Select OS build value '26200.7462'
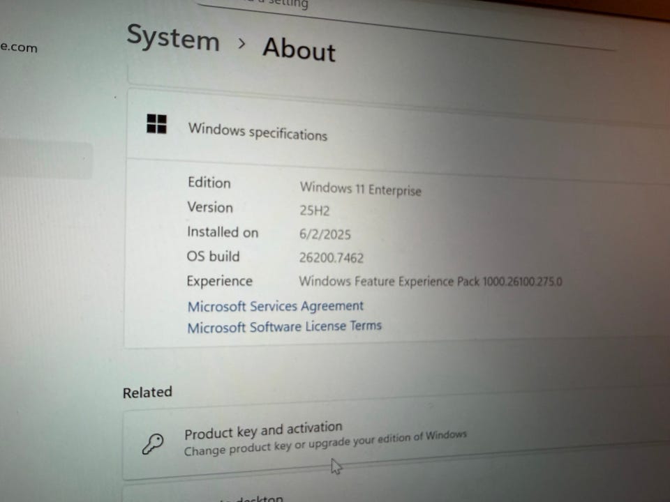Image resolution: width=670 pixels, height=502 pixels. 331,258
